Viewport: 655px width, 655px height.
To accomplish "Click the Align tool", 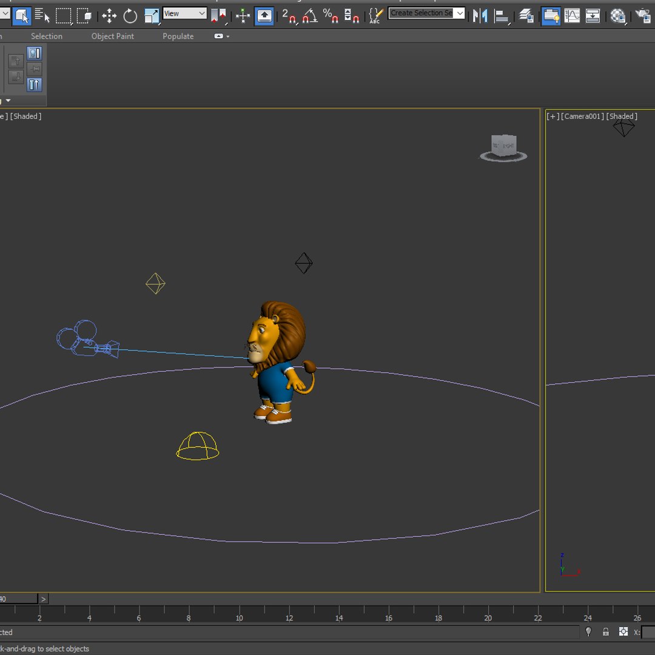I will tap(502, 16).
